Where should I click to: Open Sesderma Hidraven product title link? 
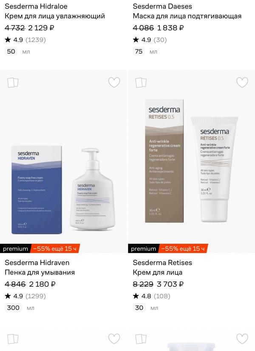point(37,263)
